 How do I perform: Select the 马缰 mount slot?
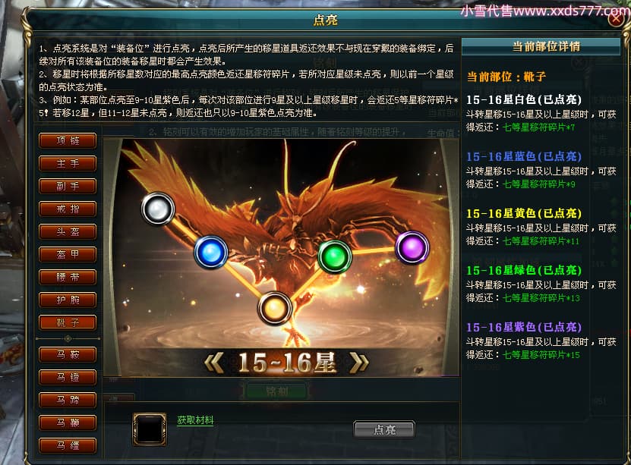coord(68,445)
